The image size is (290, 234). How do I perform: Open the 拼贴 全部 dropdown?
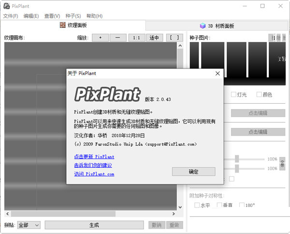coord(29,225)
